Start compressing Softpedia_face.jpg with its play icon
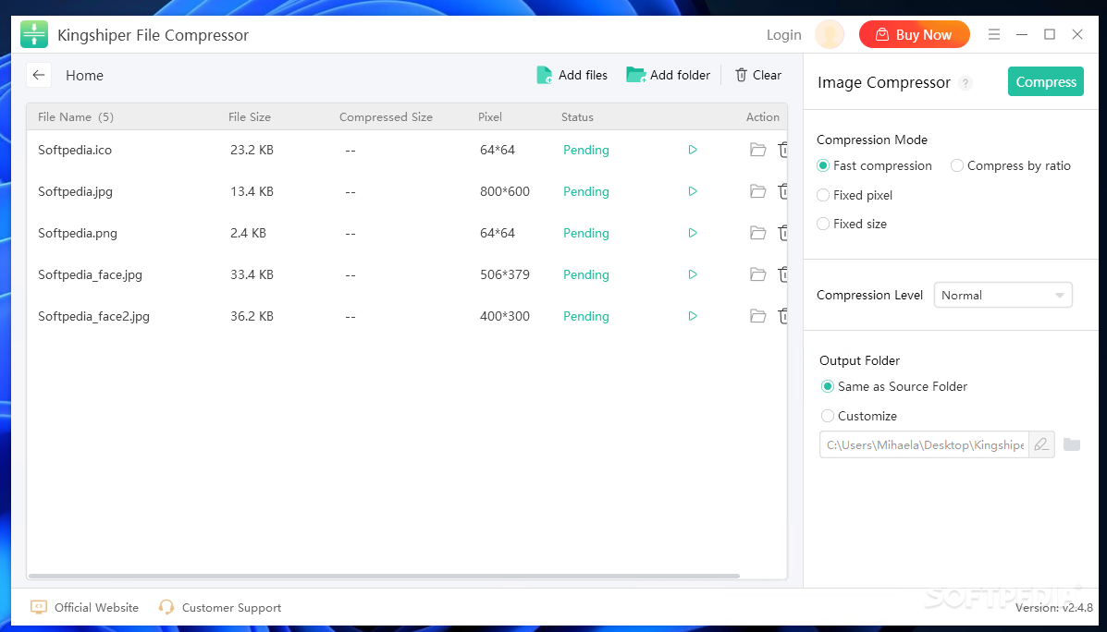 (693, 274)
